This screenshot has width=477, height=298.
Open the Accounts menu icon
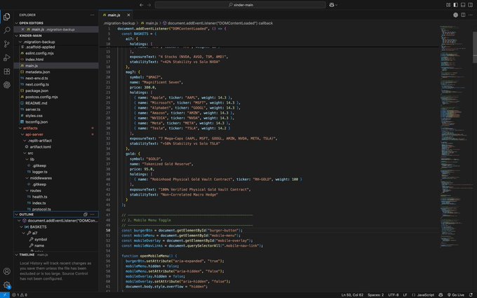tap(7, 271)
